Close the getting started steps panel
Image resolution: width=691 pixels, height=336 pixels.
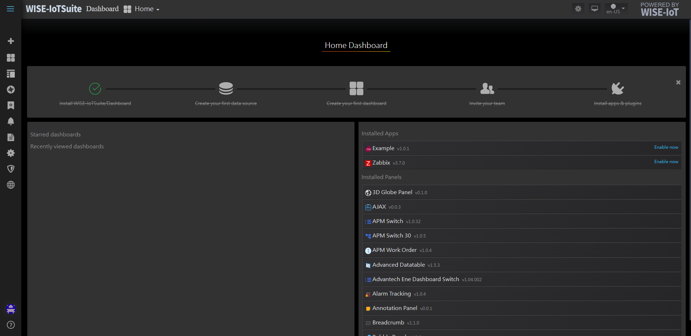click(678, 83)
